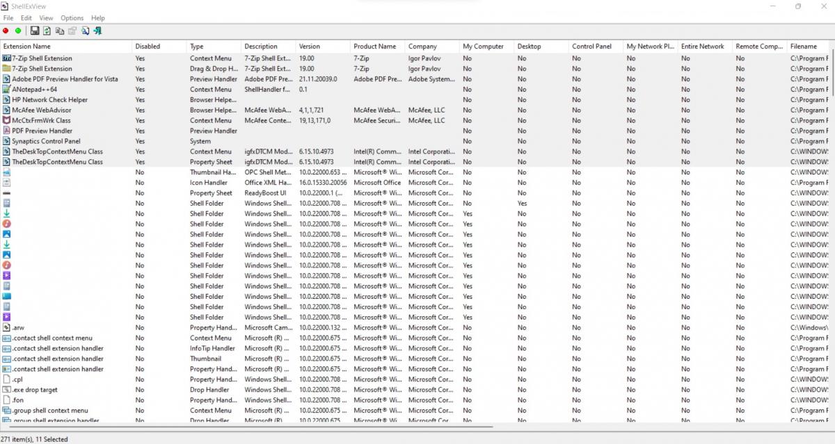Click the Adobe System... company cell

pyautogui.click(x=431, y=79)
